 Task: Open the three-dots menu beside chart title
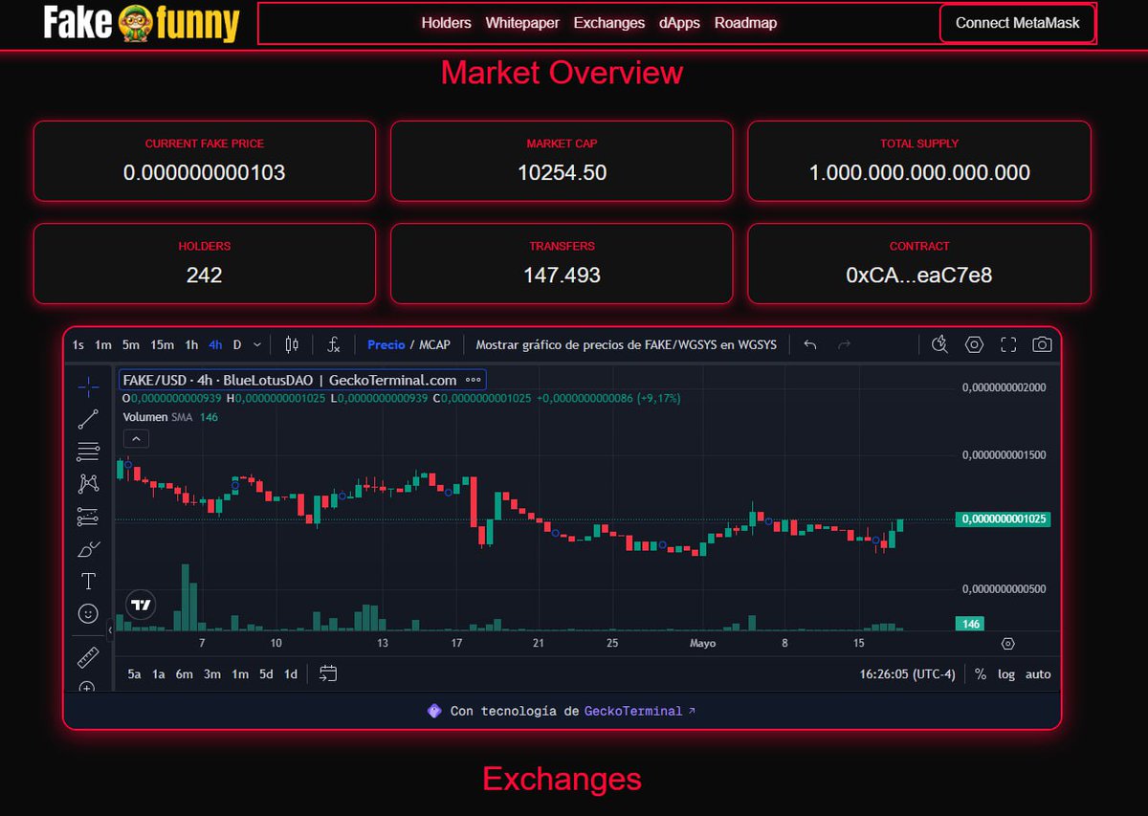(473, 380)
